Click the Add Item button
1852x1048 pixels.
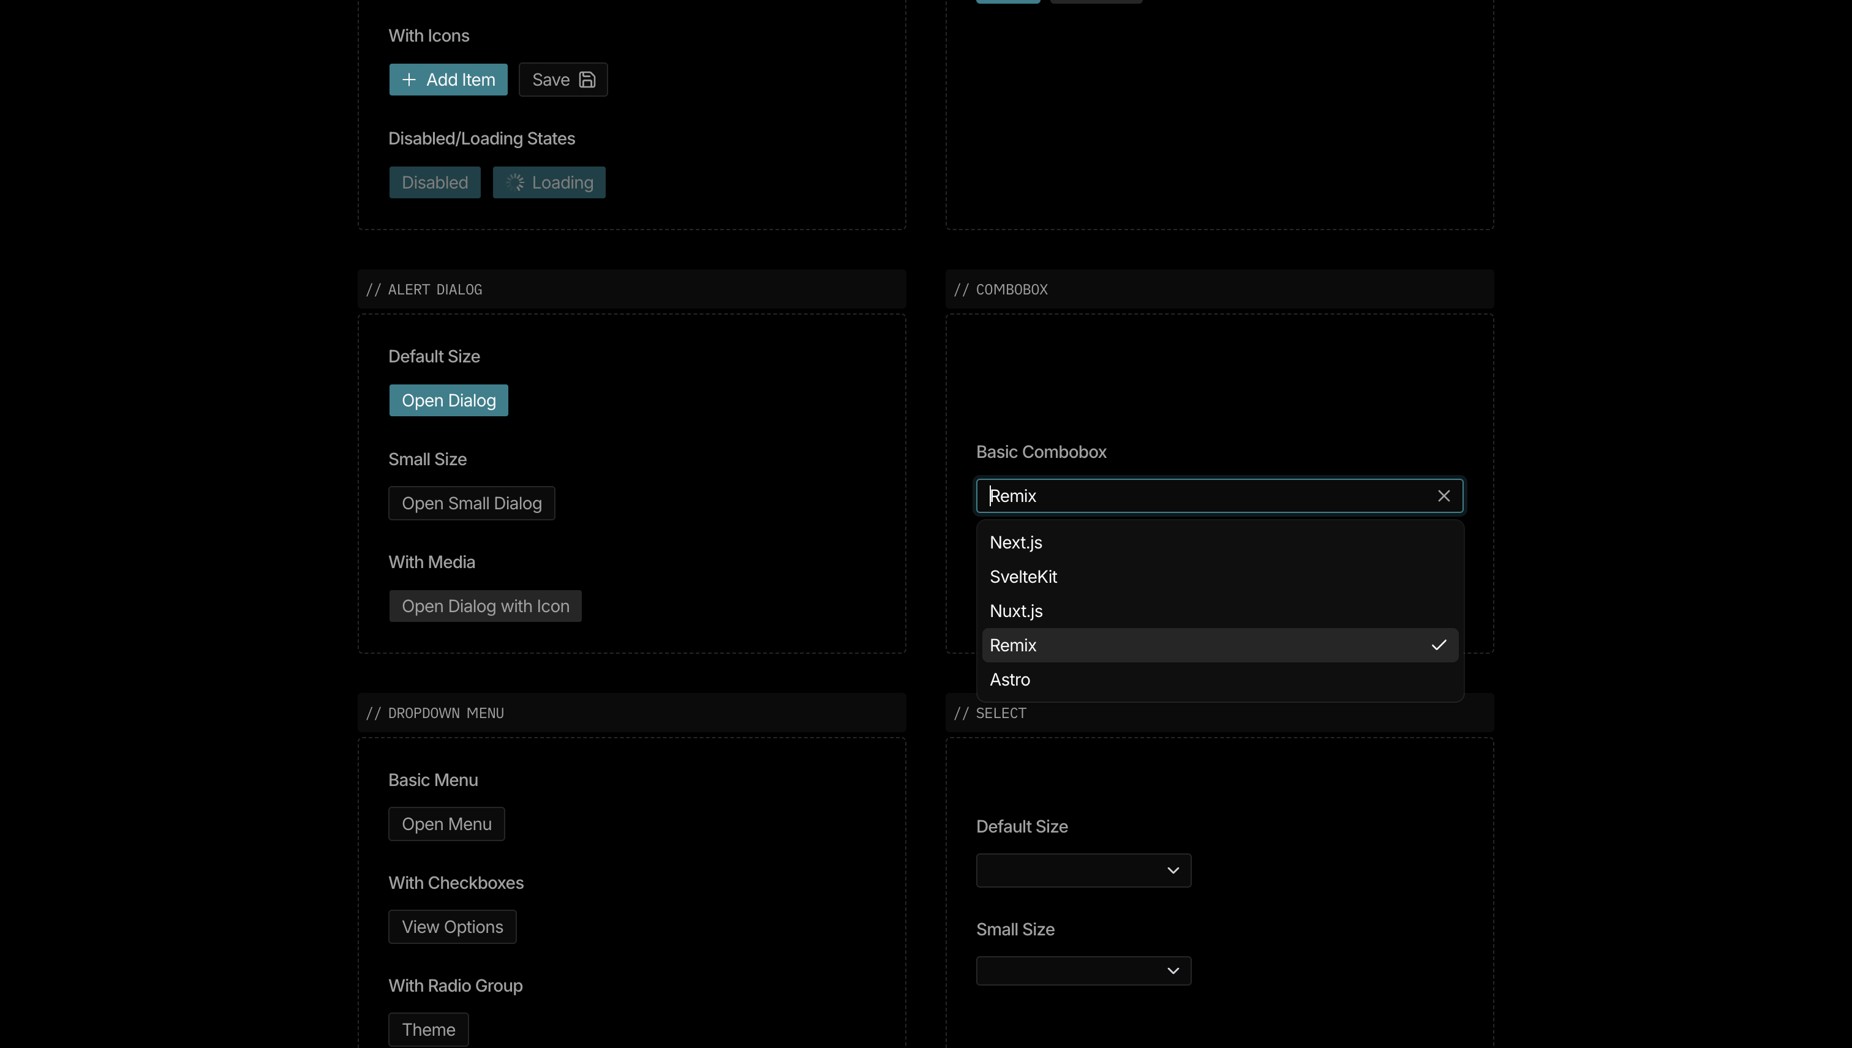tap(448, 80)
